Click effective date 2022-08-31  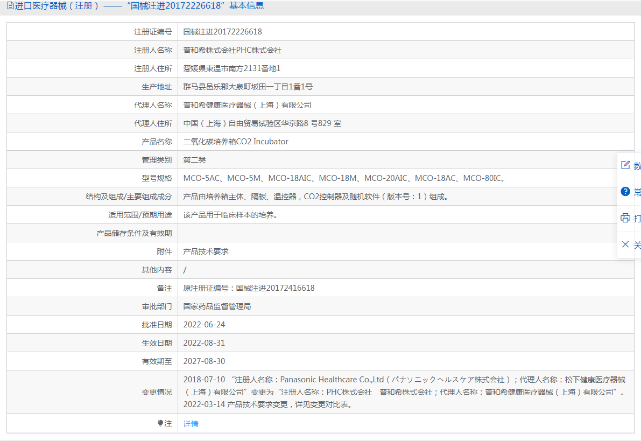pyautogui.click(x=204, y=343)
